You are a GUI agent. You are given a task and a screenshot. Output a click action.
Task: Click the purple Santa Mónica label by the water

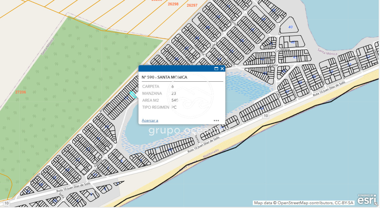tap(327, 52)
